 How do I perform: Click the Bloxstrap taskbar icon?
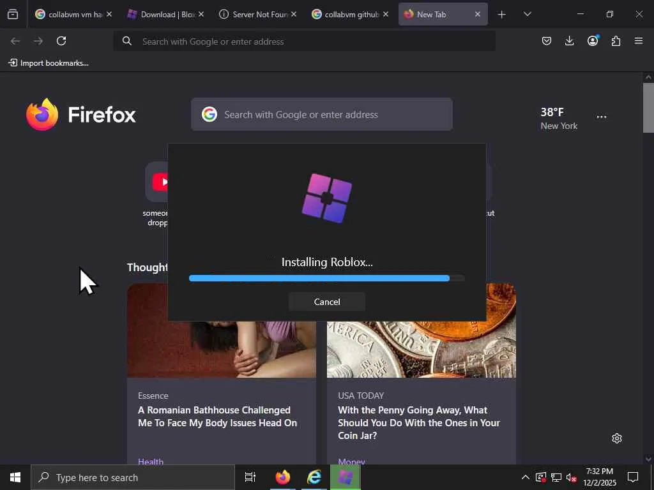tap(345, 477)
